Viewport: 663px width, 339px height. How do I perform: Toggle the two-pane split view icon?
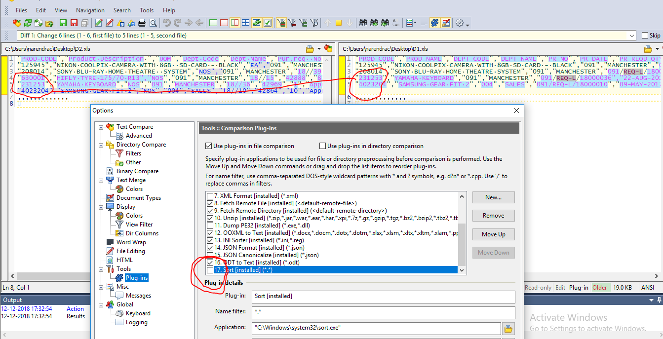(x=235, y=23)
